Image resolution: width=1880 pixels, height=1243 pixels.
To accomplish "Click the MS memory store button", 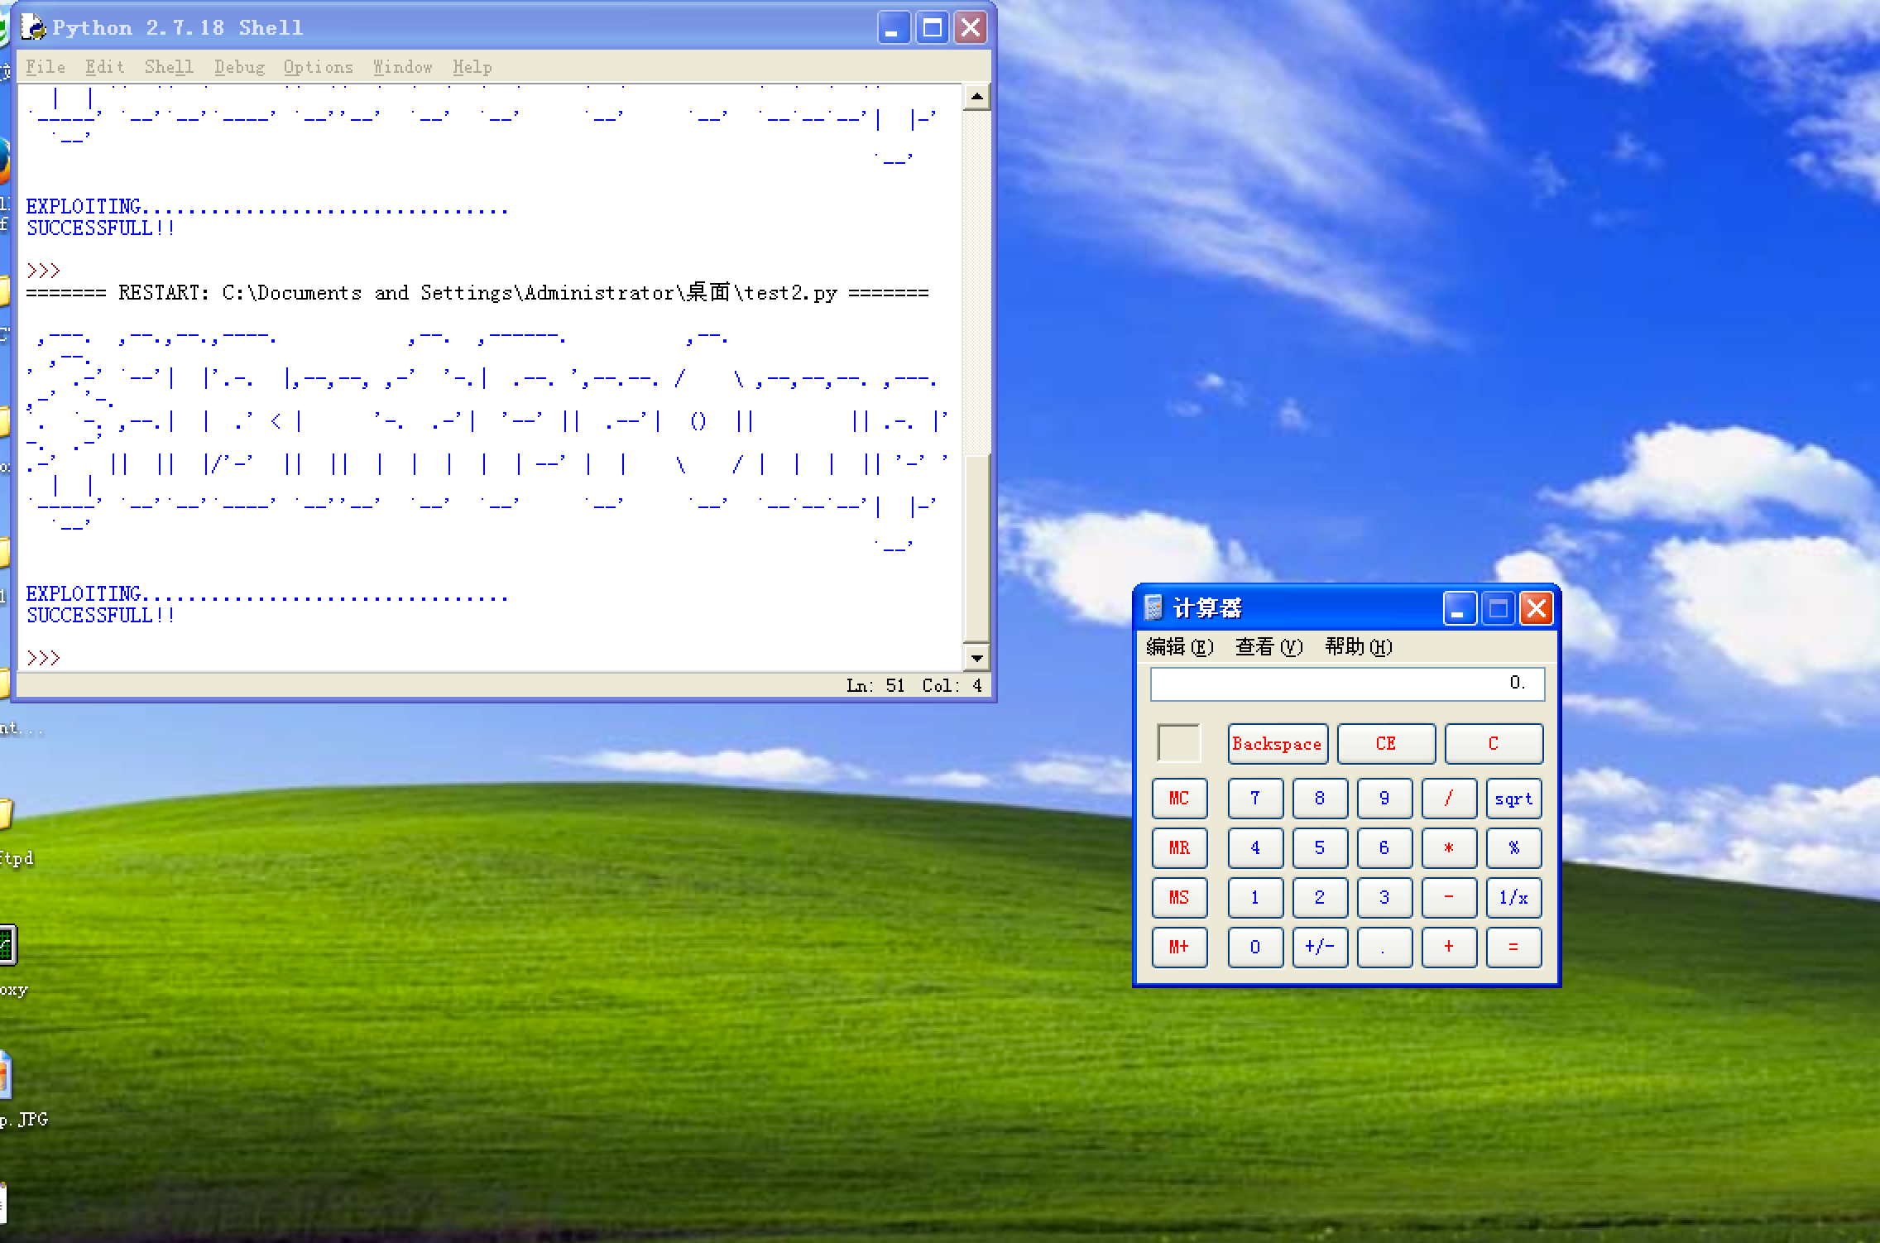I will click(1179, 898).
